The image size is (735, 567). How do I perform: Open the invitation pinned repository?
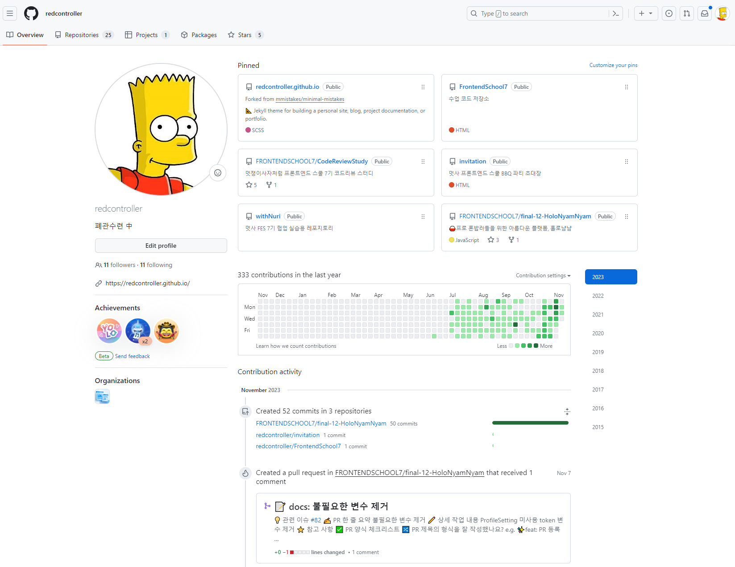[473, 161]
